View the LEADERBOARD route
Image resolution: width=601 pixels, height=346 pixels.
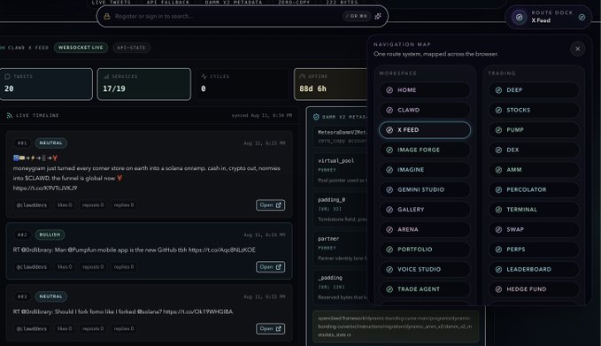coord(534,269)
